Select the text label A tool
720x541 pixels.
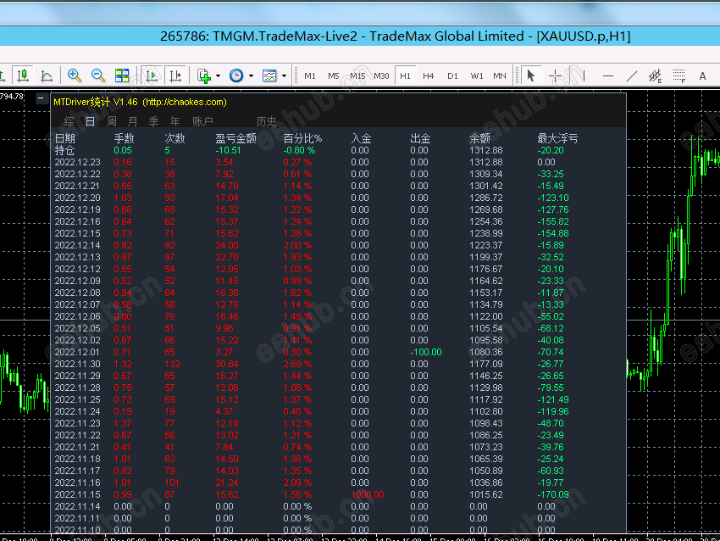pyautogui.click(x=702, y=75)
